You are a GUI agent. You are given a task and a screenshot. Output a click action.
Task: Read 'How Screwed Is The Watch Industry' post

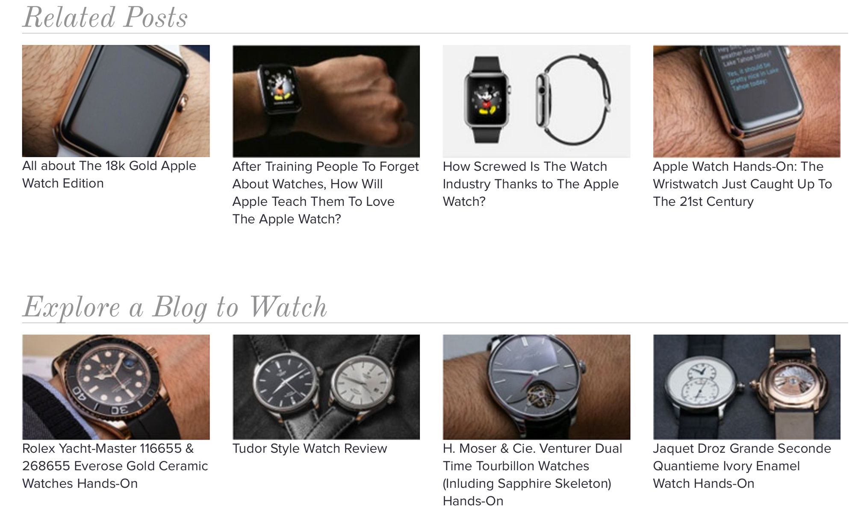(531, 184)
